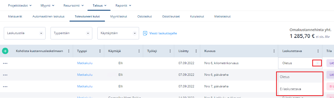Open row actions for Nro 6, kilometrikorvaus

(5, 63)
